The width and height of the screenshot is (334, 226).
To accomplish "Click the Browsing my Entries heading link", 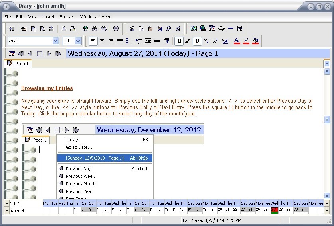I will point(47,88).
